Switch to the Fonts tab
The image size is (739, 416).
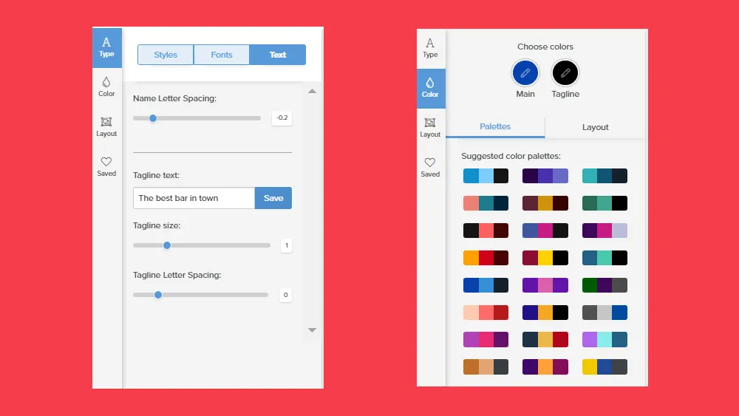222,55
